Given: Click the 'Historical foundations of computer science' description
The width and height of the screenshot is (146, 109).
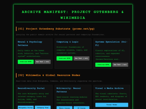Looking at the screenshot, I should point(72,50).
